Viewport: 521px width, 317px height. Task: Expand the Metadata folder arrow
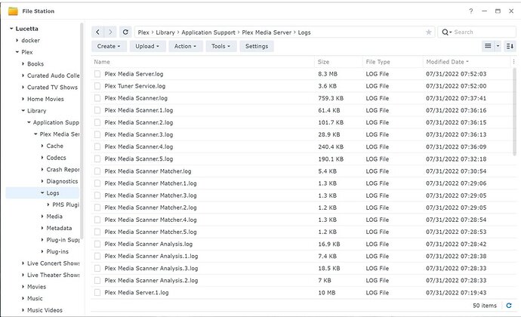tap(42, 228)
